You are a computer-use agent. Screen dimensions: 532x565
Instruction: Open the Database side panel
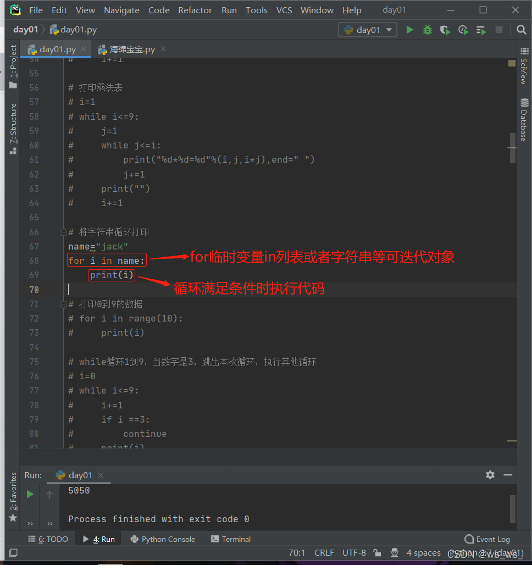(x=524, y=119)
